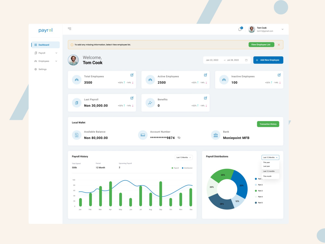
Task: Click the Bank building icon
Action: (215, 135)
